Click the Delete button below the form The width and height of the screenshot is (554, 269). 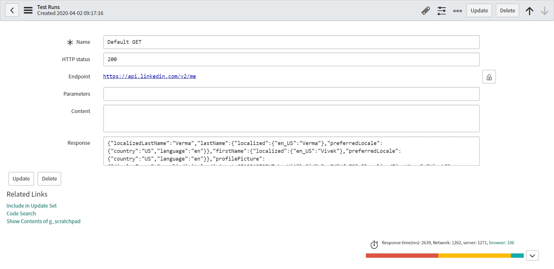click(x=49, y=179)
